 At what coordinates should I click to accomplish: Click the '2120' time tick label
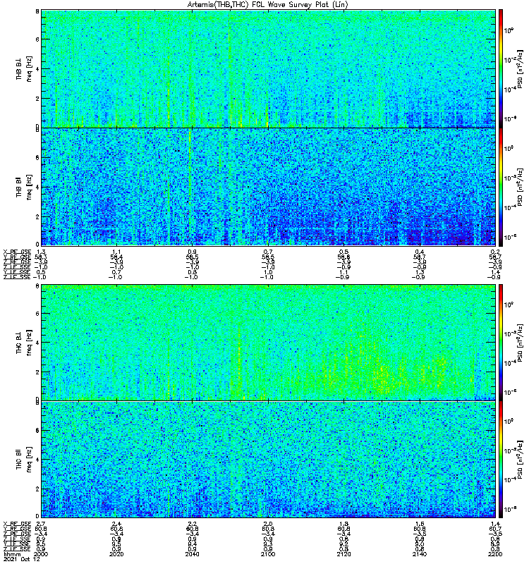tap(343, 554)
